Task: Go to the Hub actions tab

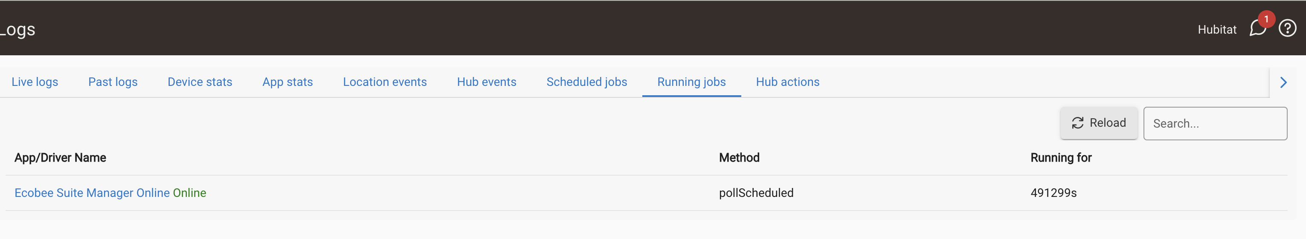Action: click(787, 82)
